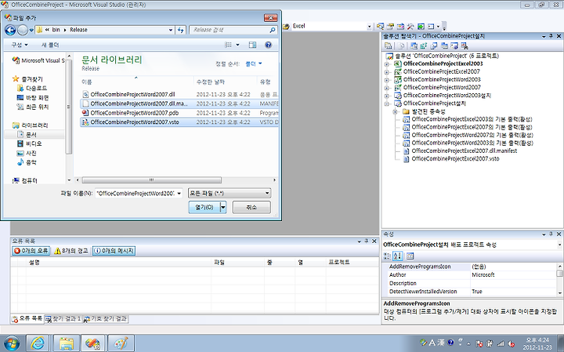The width and height of the screenshot is (564, 352).
Task: Switch Properties panel to Alphabetical view
Action: pos(397,256)
